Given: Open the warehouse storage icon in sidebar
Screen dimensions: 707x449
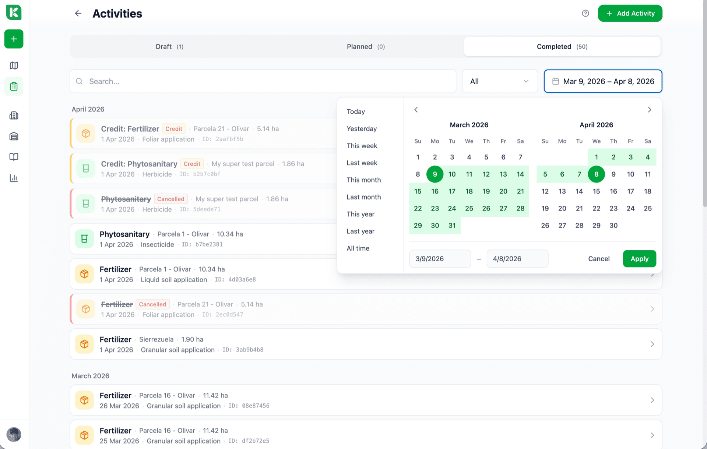Looking at the screenshot, I should [14, 136].
